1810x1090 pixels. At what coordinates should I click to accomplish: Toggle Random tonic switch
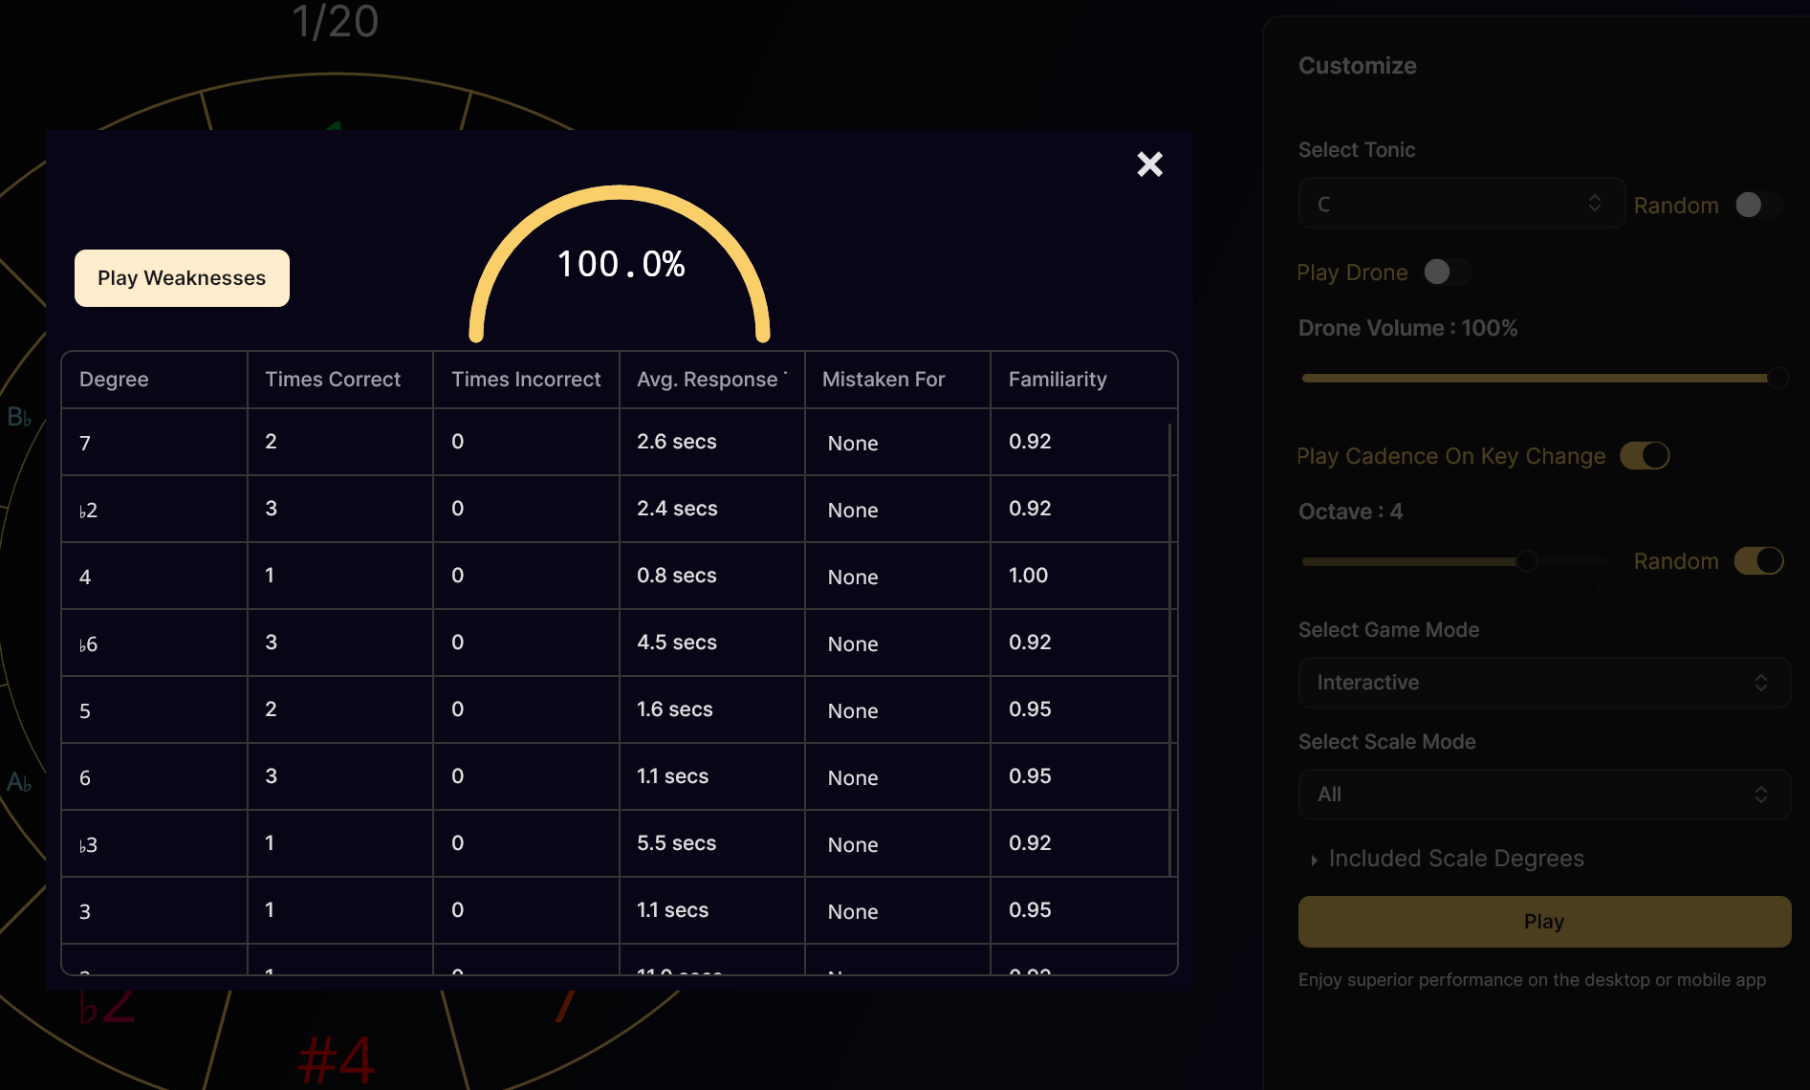[1758, 205]
